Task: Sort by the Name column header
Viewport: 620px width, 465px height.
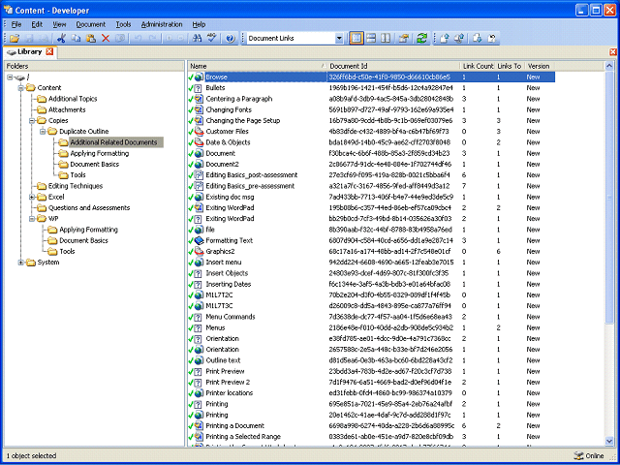Action: [258, 66]
